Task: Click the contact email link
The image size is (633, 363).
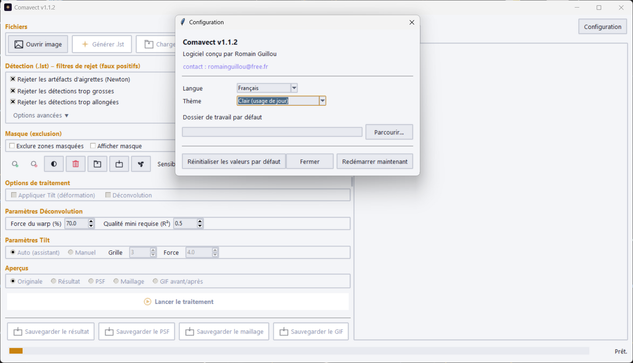Action: [225, 67]
